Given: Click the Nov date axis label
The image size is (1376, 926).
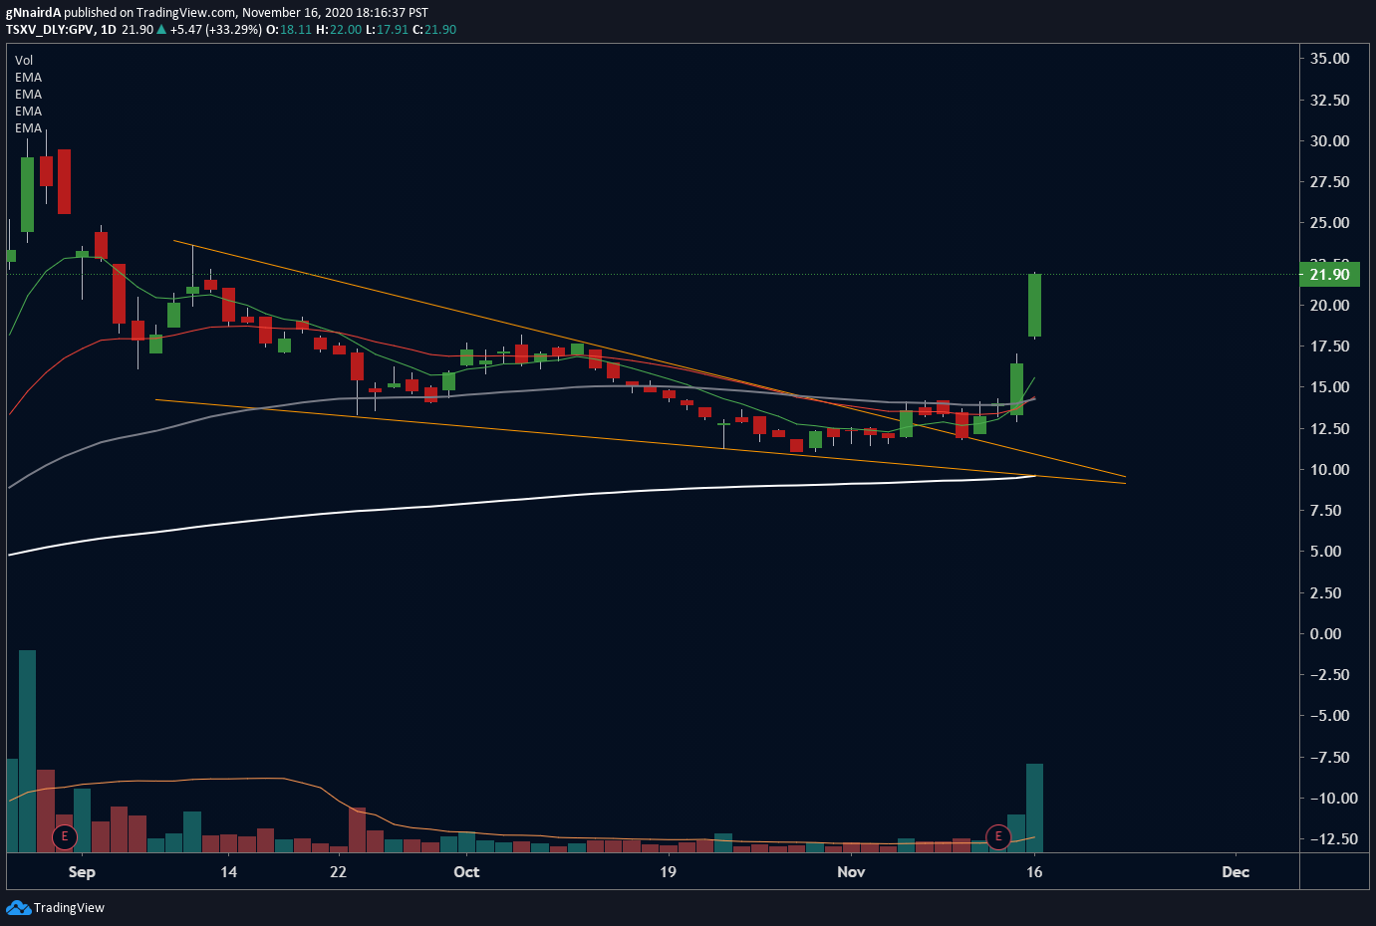Looking at the screenshot, I should click(x=851, y=872).
